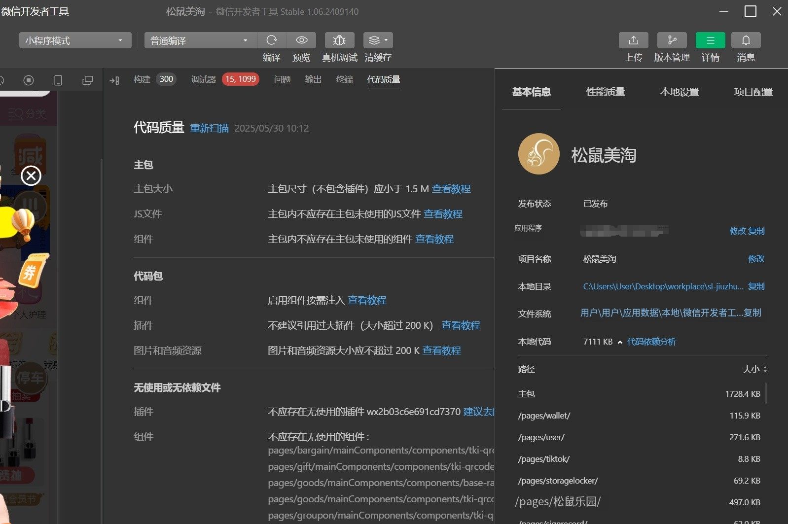The image size is (788, 524).
Task: Open 查看教程 for image and audio resources
Action: click(442, 350)
